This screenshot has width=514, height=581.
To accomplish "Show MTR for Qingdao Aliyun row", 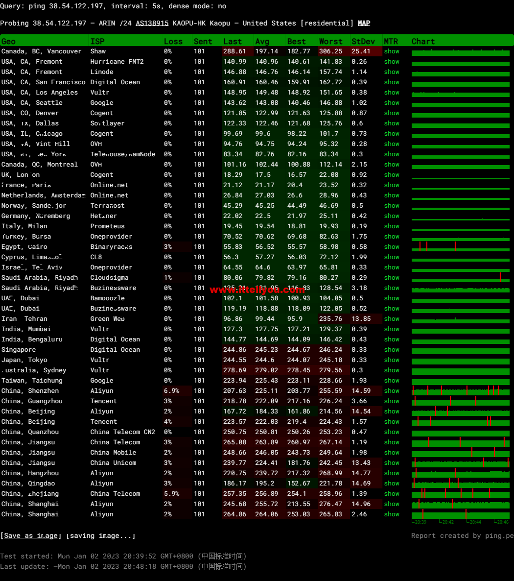I will (392, 483).
